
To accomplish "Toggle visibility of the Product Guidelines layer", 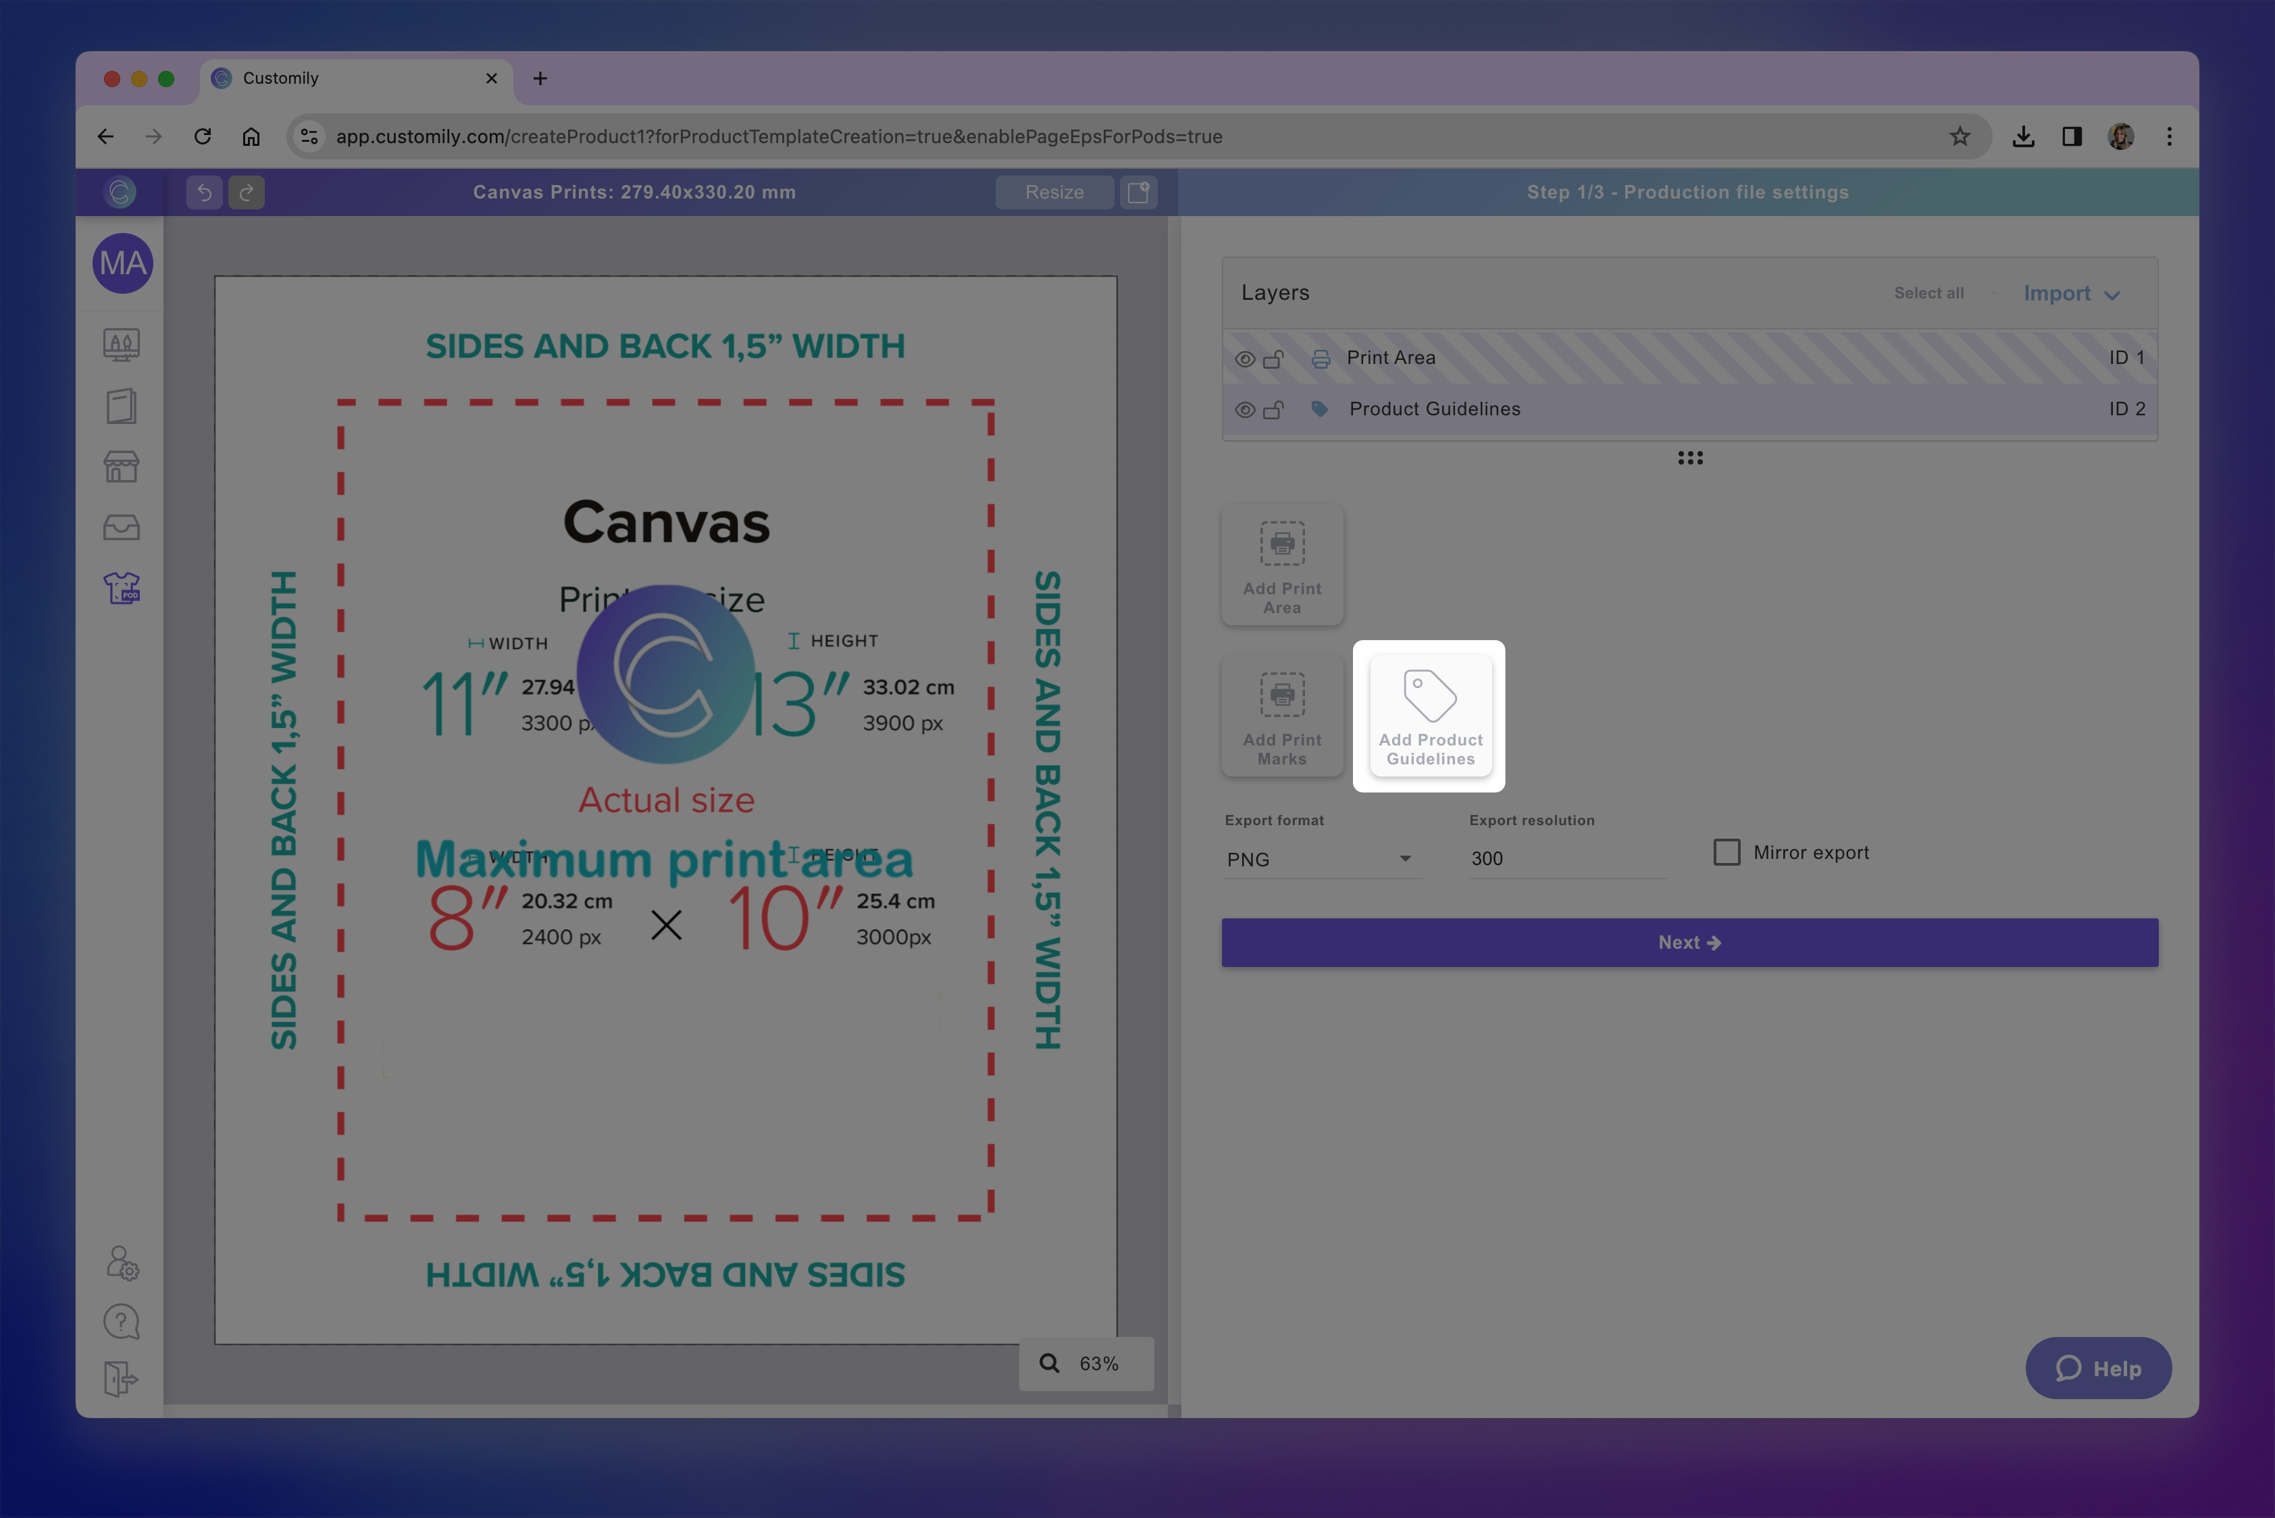I will (x=1246, y=411).
